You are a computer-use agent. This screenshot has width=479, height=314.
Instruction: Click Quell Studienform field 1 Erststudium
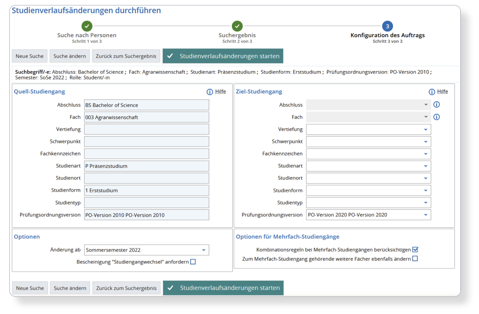(x=146, y=190)
